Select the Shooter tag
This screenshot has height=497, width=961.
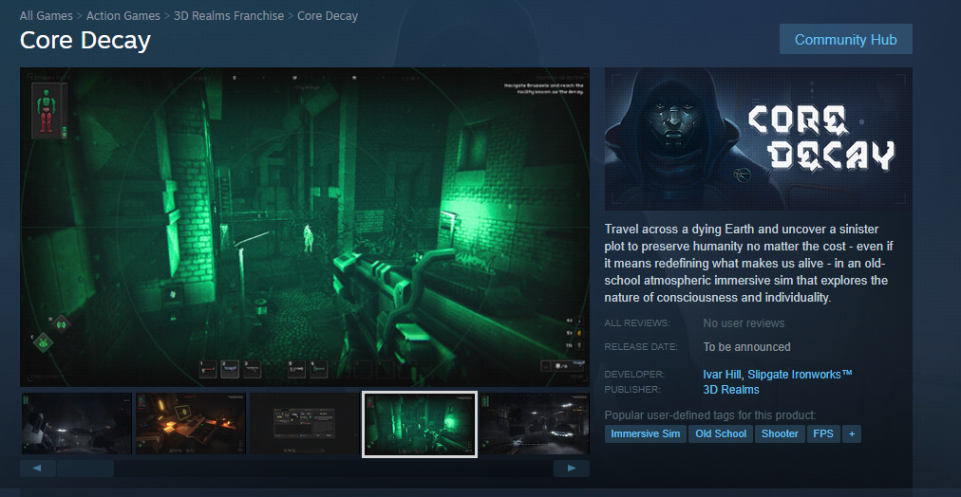pos(780,433)
